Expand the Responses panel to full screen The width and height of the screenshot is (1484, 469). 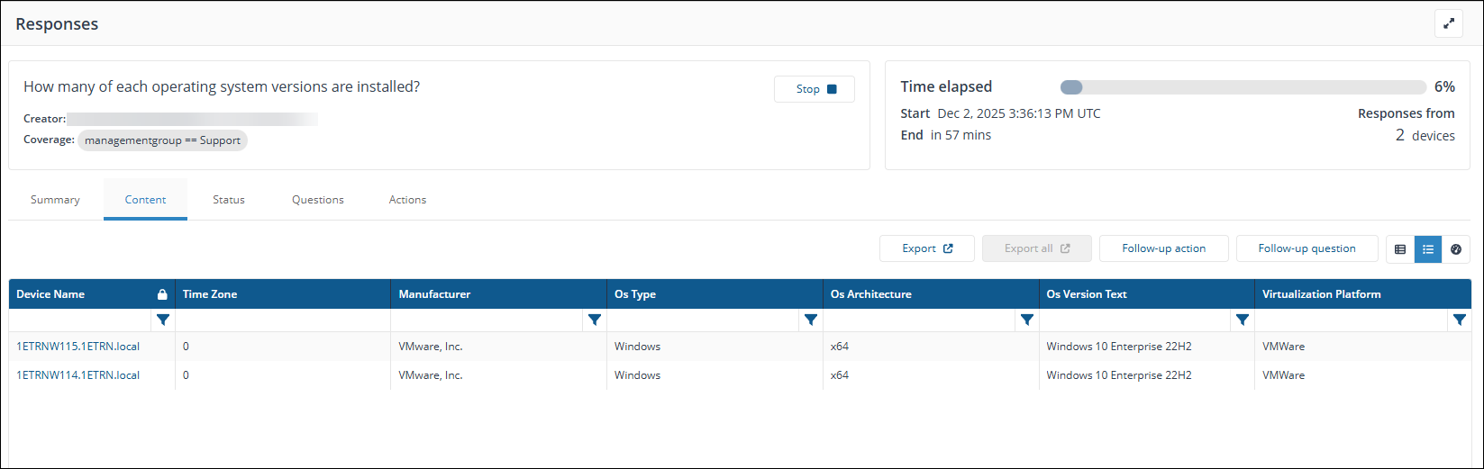pos(1448,24)
